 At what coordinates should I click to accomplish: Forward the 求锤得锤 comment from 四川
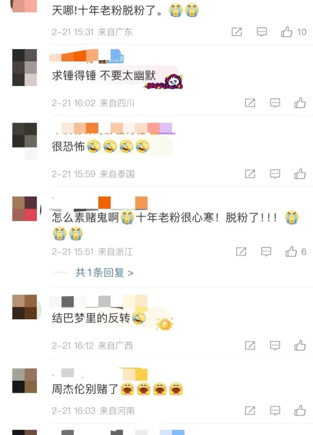click(x=250, y=103)
